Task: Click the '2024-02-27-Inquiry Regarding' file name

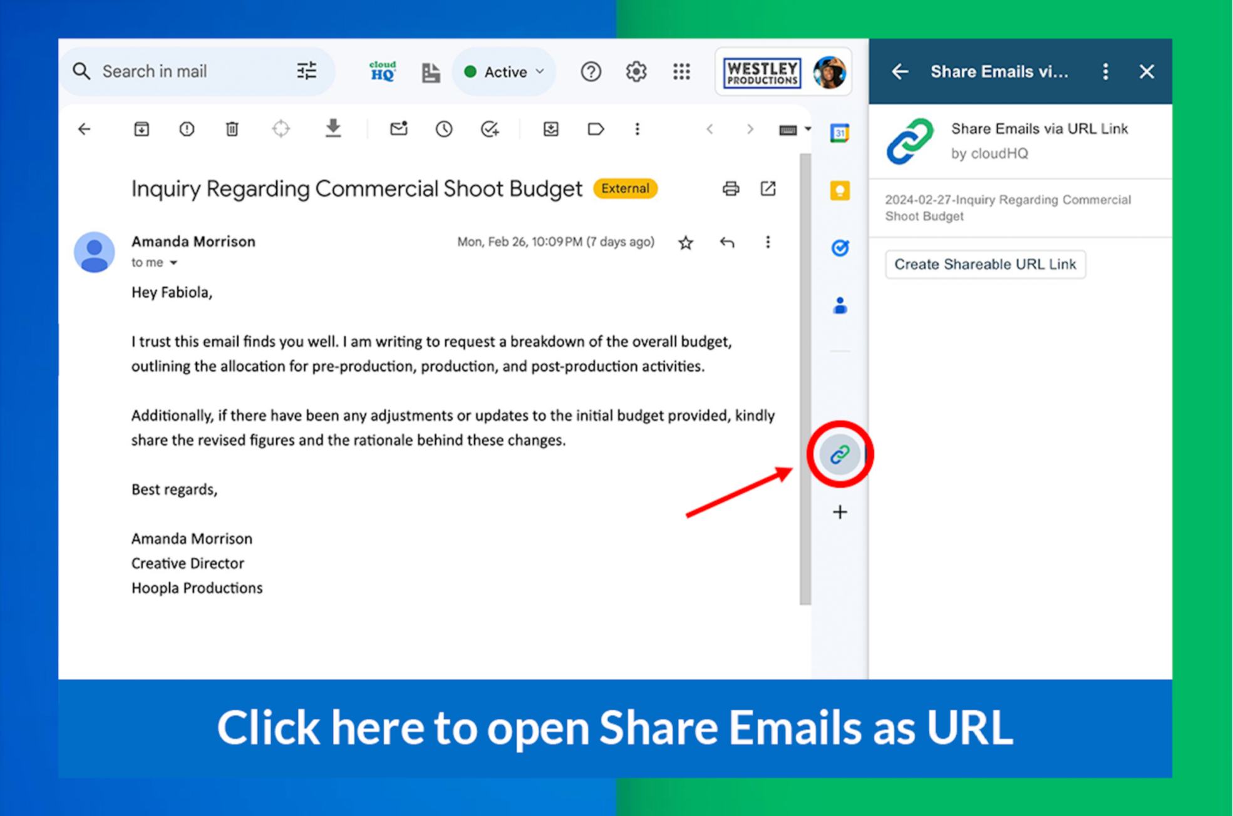Action: click(x=1008, y=208)
